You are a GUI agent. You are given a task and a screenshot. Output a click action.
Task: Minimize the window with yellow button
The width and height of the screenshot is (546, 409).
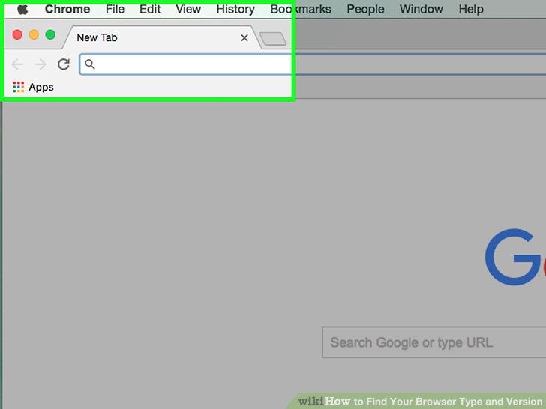tap(34, 34)
